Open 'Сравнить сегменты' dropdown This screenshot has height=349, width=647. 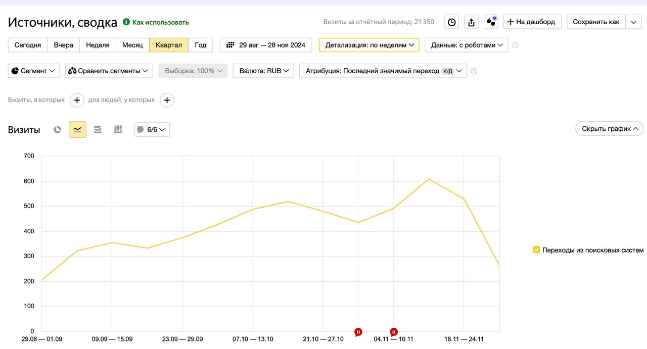[109, 71]
